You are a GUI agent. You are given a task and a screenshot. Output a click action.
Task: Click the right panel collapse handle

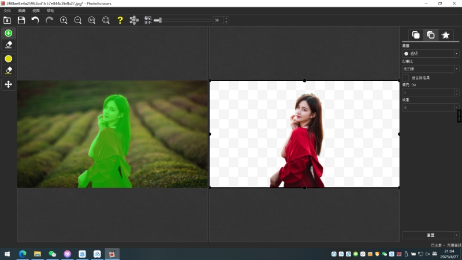(x=459, y=116)
